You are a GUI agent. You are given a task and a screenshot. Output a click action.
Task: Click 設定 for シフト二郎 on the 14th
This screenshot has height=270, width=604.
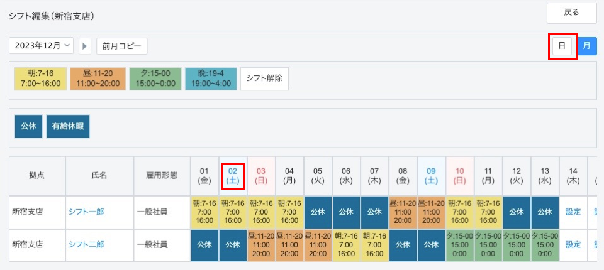click(573, 245)
